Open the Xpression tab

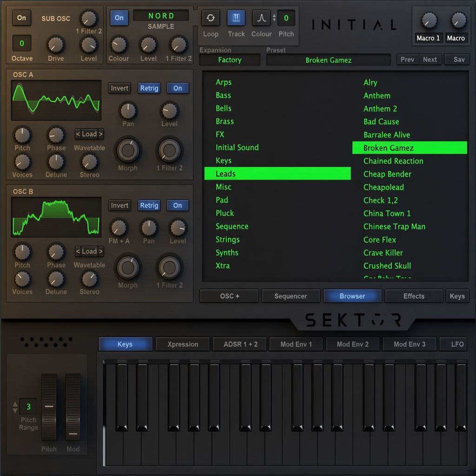click(x=183, y=344)
